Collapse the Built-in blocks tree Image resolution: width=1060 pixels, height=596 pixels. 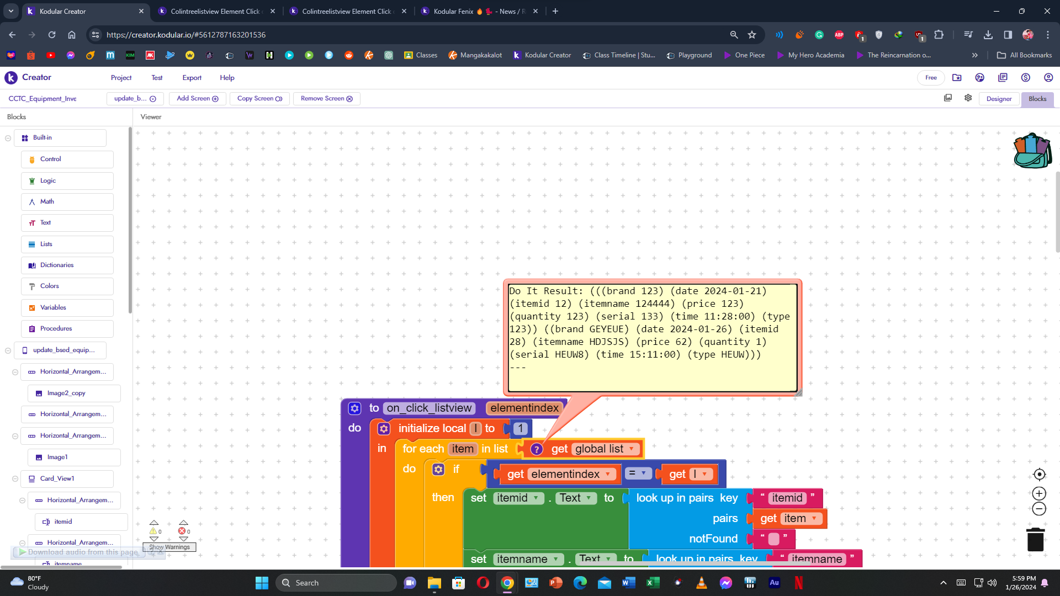tap(8, 138)
